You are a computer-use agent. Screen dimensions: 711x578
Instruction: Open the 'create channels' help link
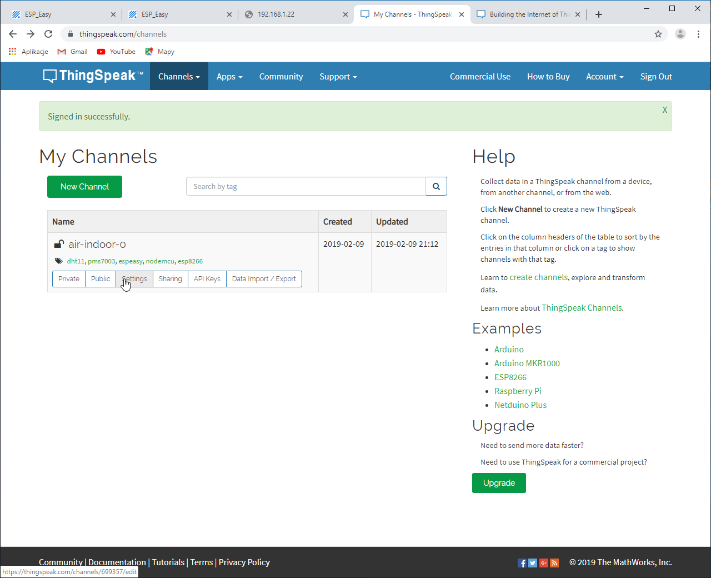coord(539,277)
